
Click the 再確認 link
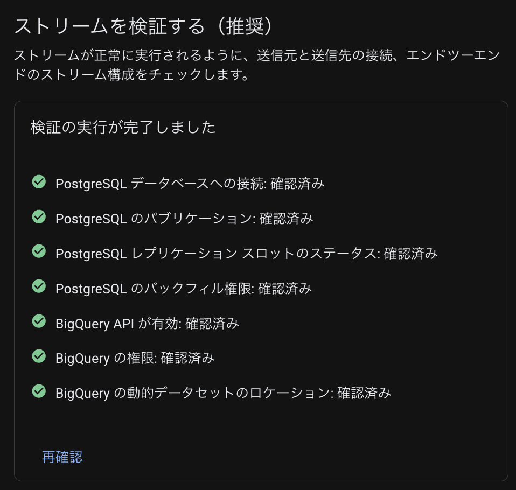62,457
